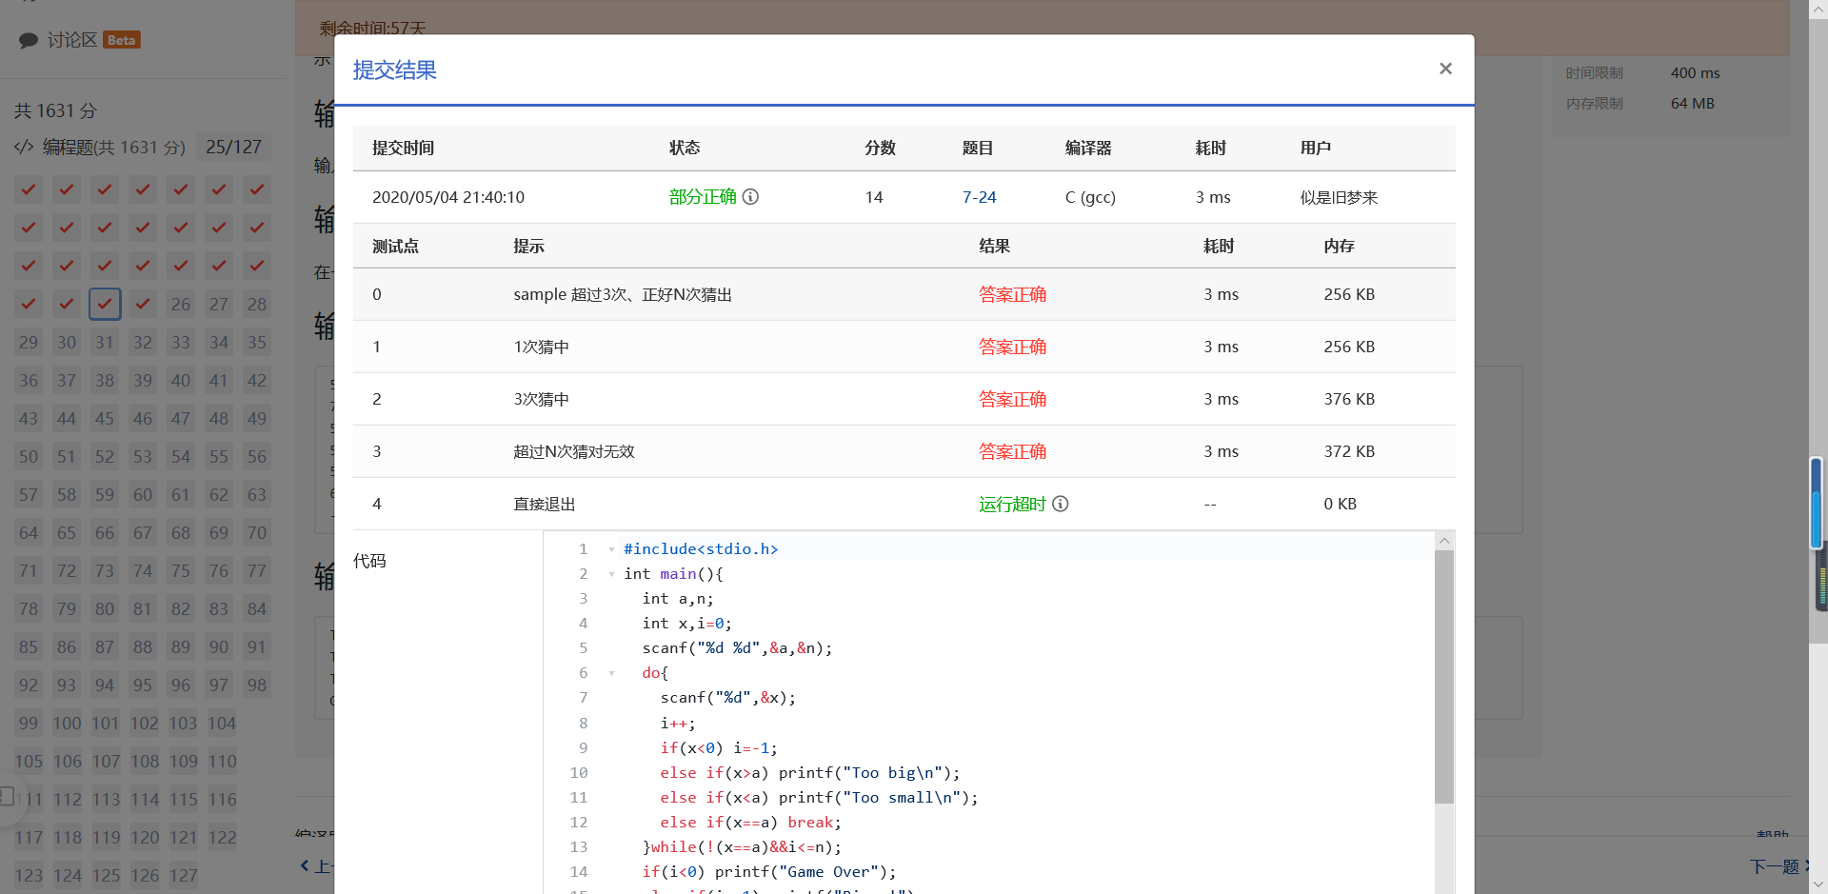Collapse the fold arrow at code line 1
1828x894 pixels.
(611, 549)
